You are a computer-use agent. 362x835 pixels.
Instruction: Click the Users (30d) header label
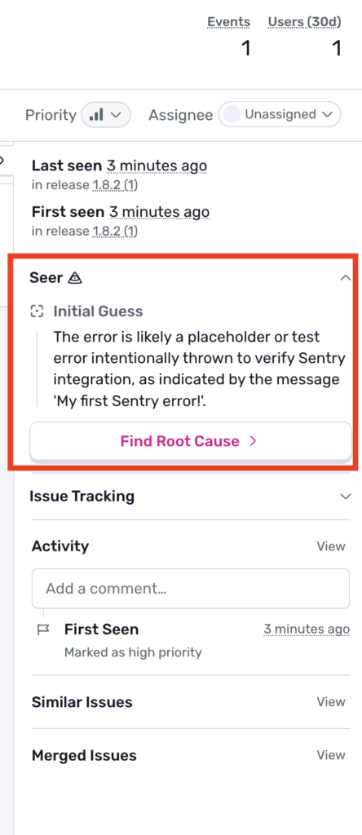point(304,22)
